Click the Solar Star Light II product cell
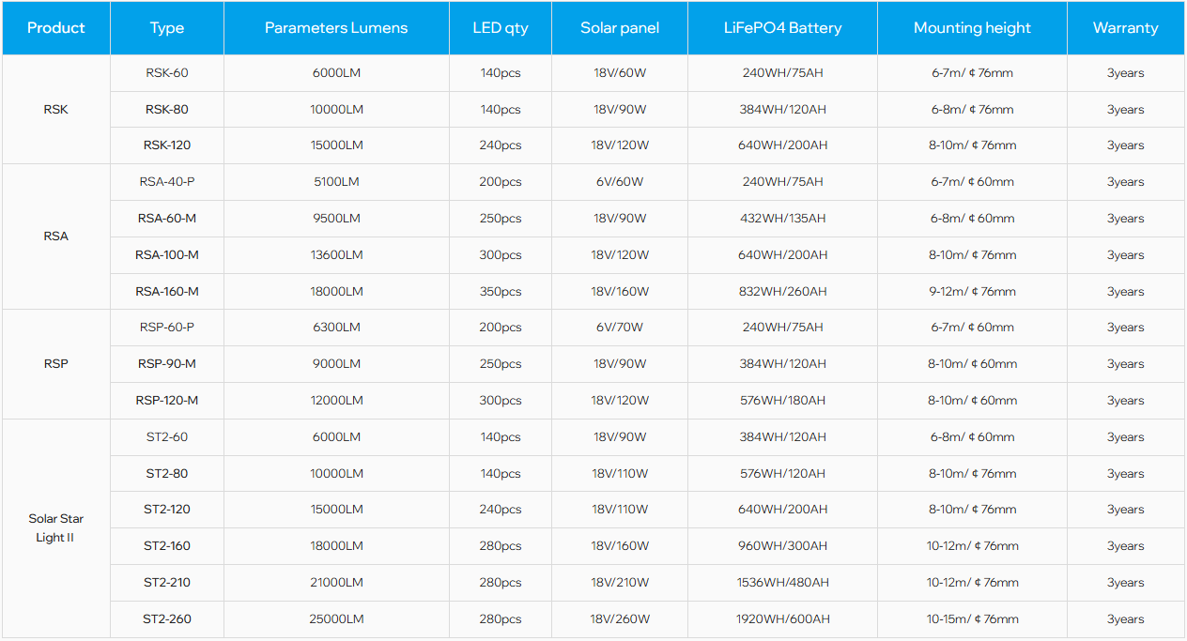Image resolution: width=1187 pixels, height=641 pixels. [55, 528]
